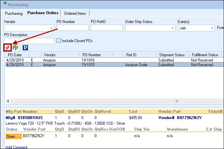Click the Add Comment link
This screenshot has height=149, width=224.
(x=16, y=147)
